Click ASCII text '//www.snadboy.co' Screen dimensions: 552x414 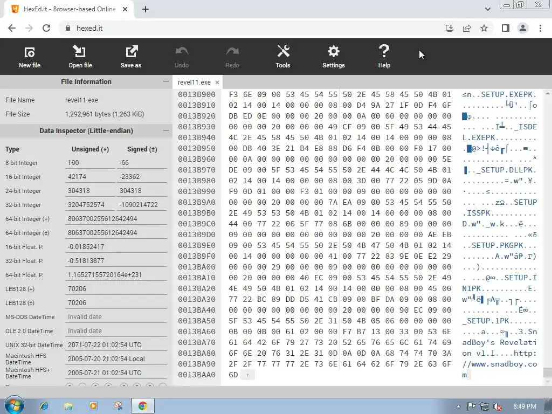tap(499, 364)
